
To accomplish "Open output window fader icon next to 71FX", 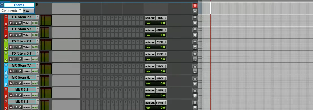I will (165, 42).
